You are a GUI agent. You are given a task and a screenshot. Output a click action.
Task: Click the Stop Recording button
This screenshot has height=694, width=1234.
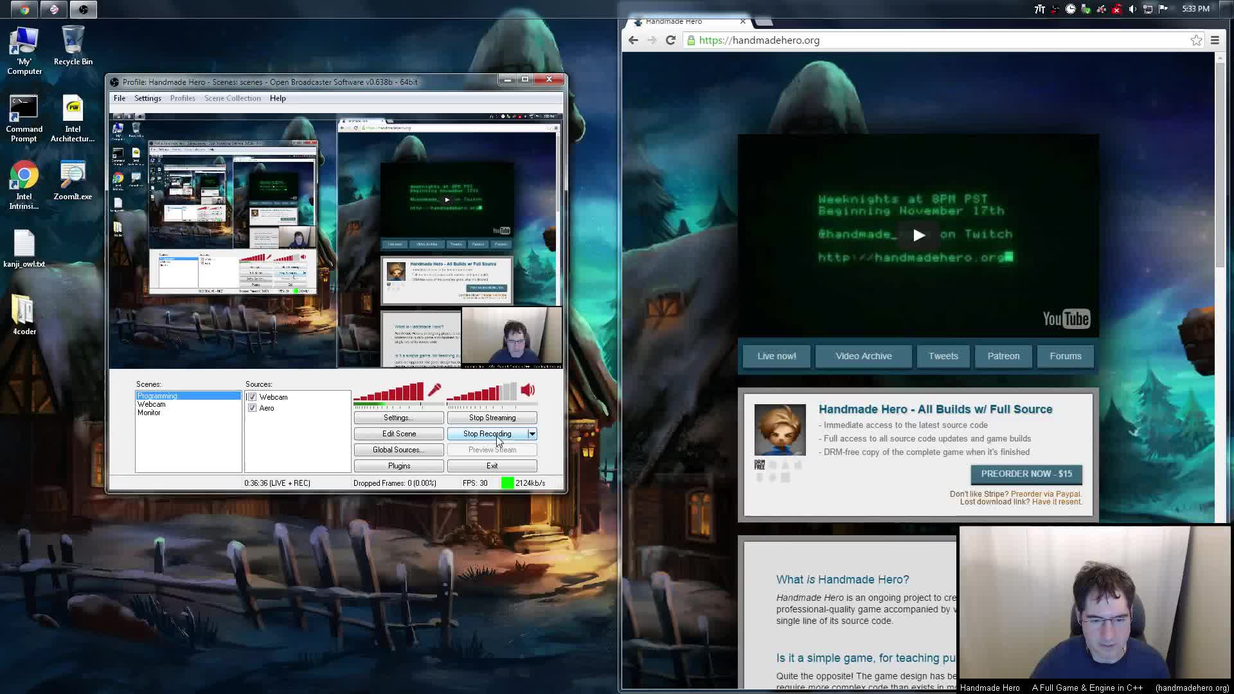487,434
